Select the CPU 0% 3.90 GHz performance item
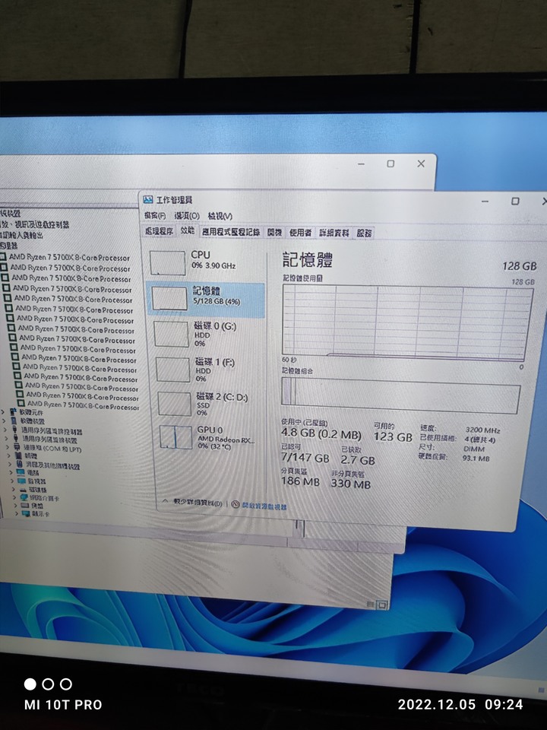This screenshot has width=547, height=730. point(205,262)
